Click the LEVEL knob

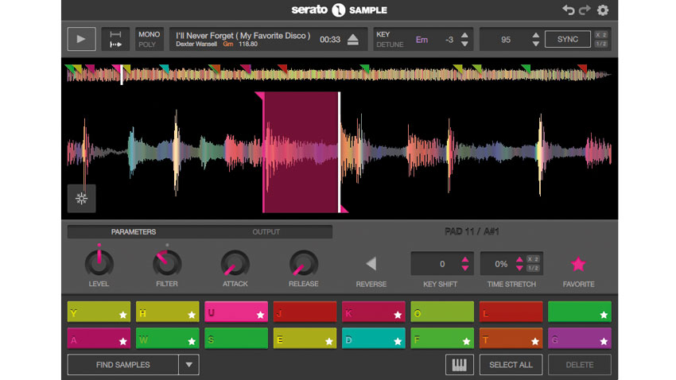[x=99, y=263]
